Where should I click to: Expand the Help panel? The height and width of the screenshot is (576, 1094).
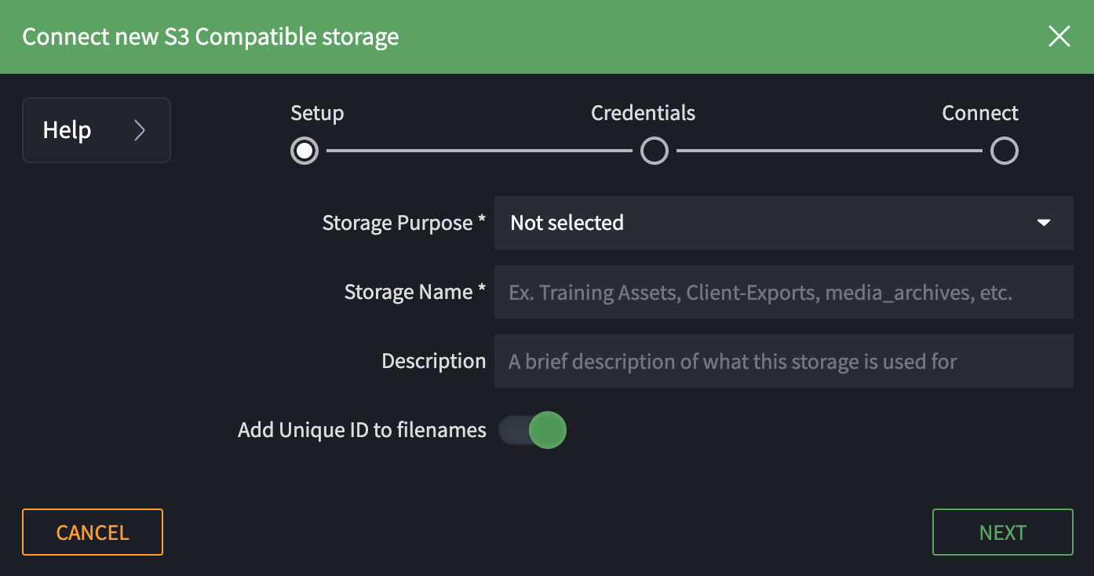coord(96,129)
